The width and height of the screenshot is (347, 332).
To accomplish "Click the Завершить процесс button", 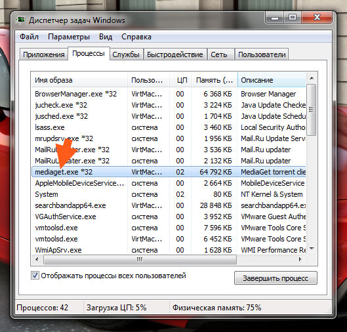I will (x=276, y=278).
